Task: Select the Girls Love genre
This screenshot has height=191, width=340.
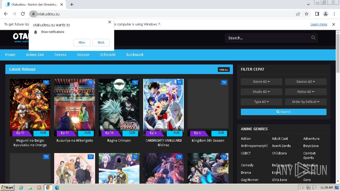Action: (279, 180)
